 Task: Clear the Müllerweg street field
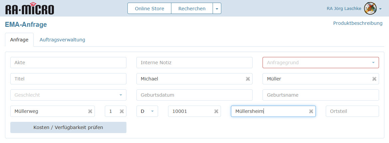(x=90, y=111)
